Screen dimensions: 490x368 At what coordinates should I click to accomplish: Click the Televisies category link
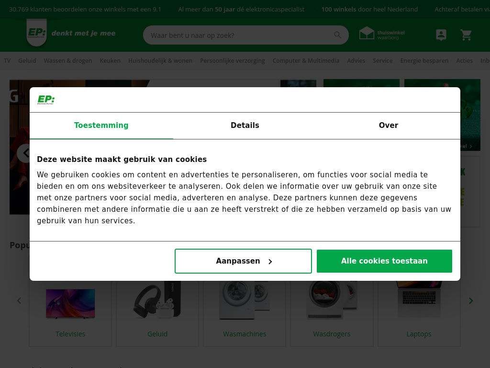[x=70, y=334]
